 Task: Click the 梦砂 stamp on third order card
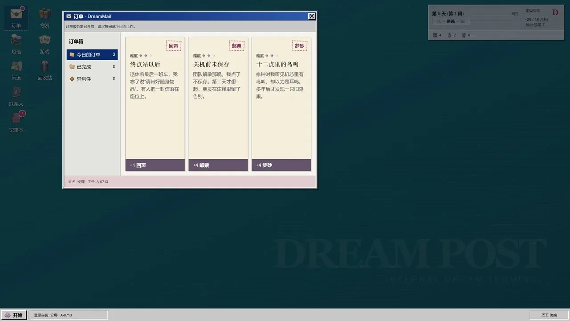300,45
